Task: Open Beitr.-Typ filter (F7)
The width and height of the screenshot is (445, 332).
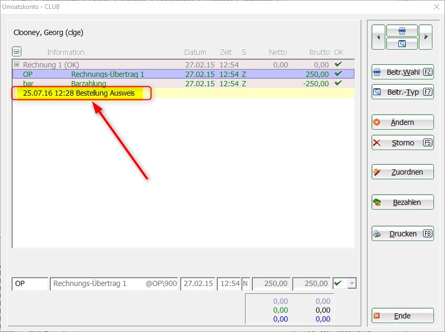Action: (402, 92)
